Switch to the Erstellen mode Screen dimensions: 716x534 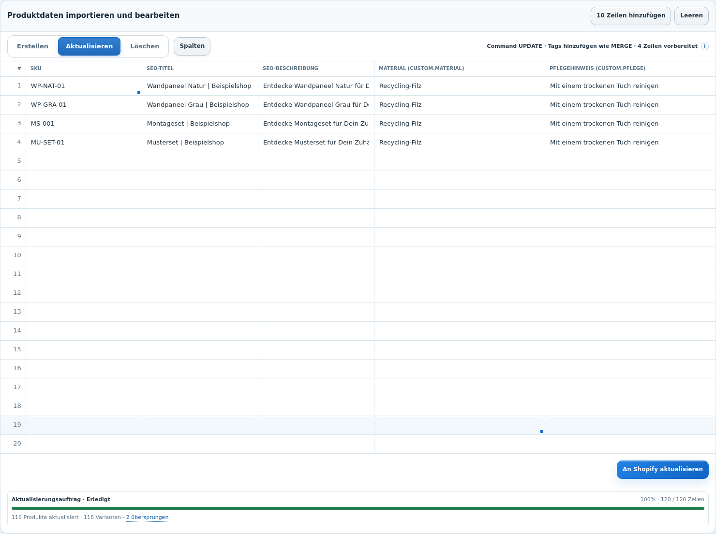(32, 46)
